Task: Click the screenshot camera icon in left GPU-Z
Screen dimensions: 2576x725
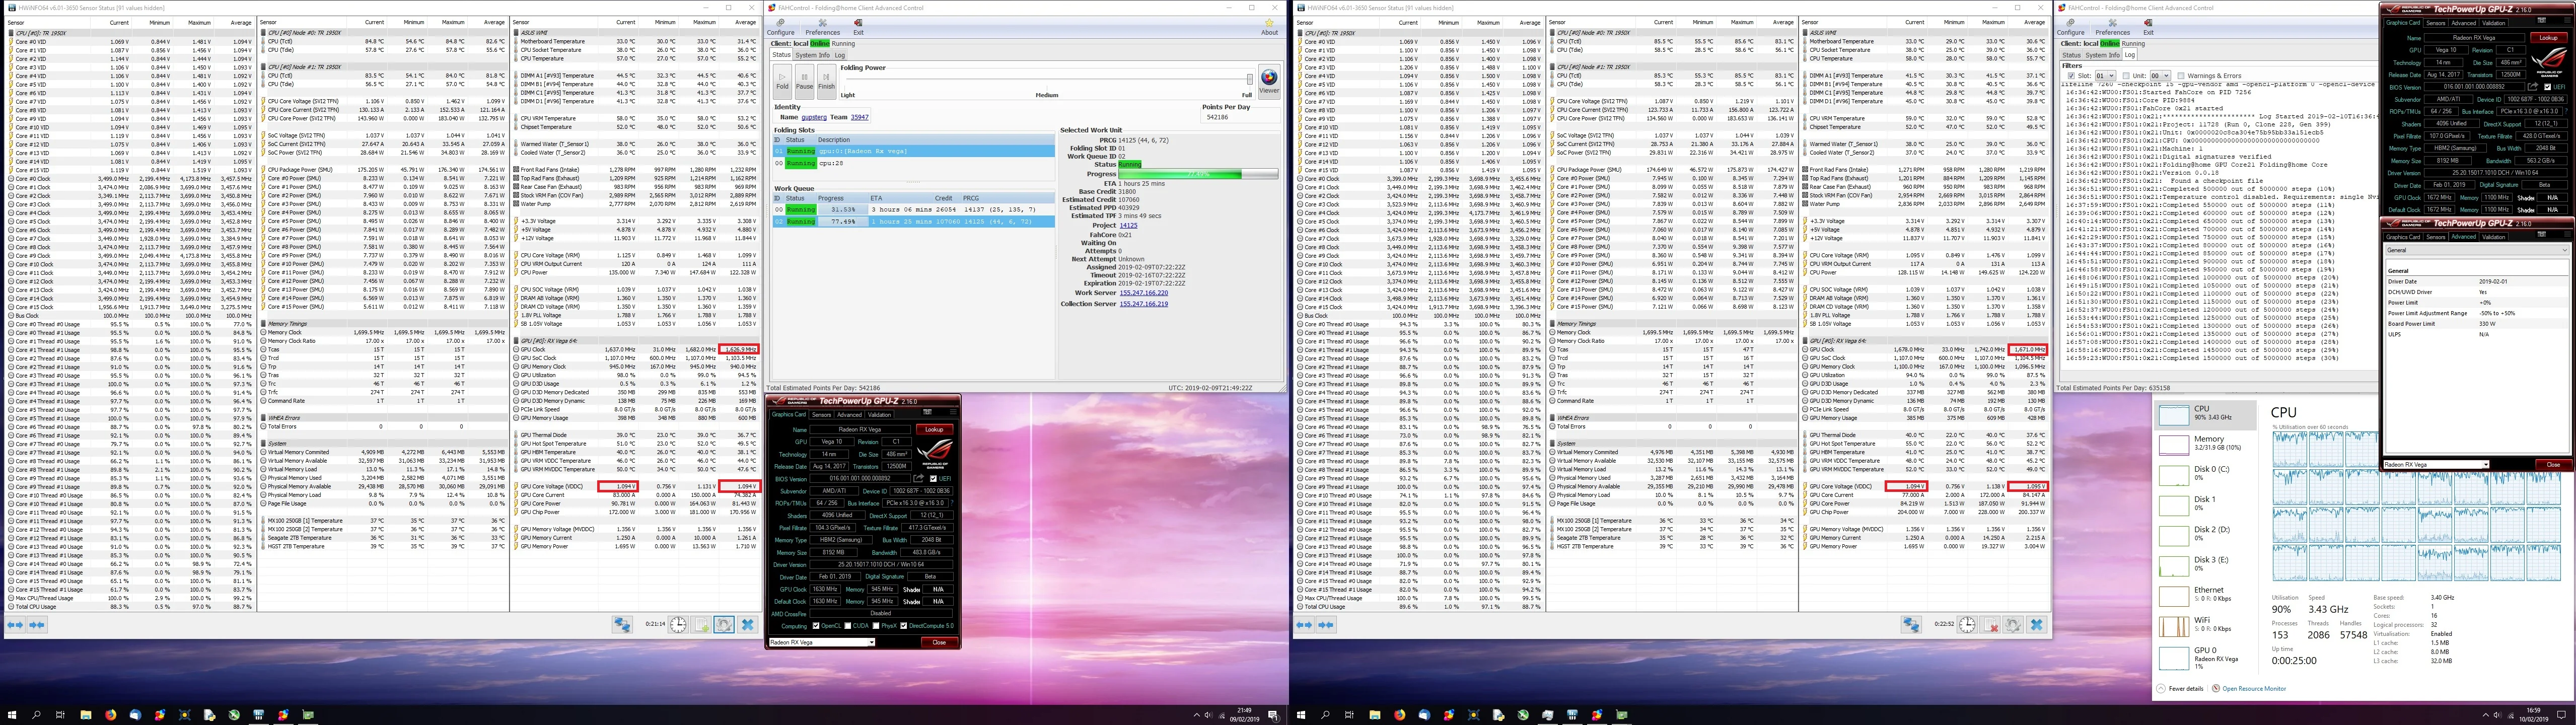Action: click(x=928, y=413)
